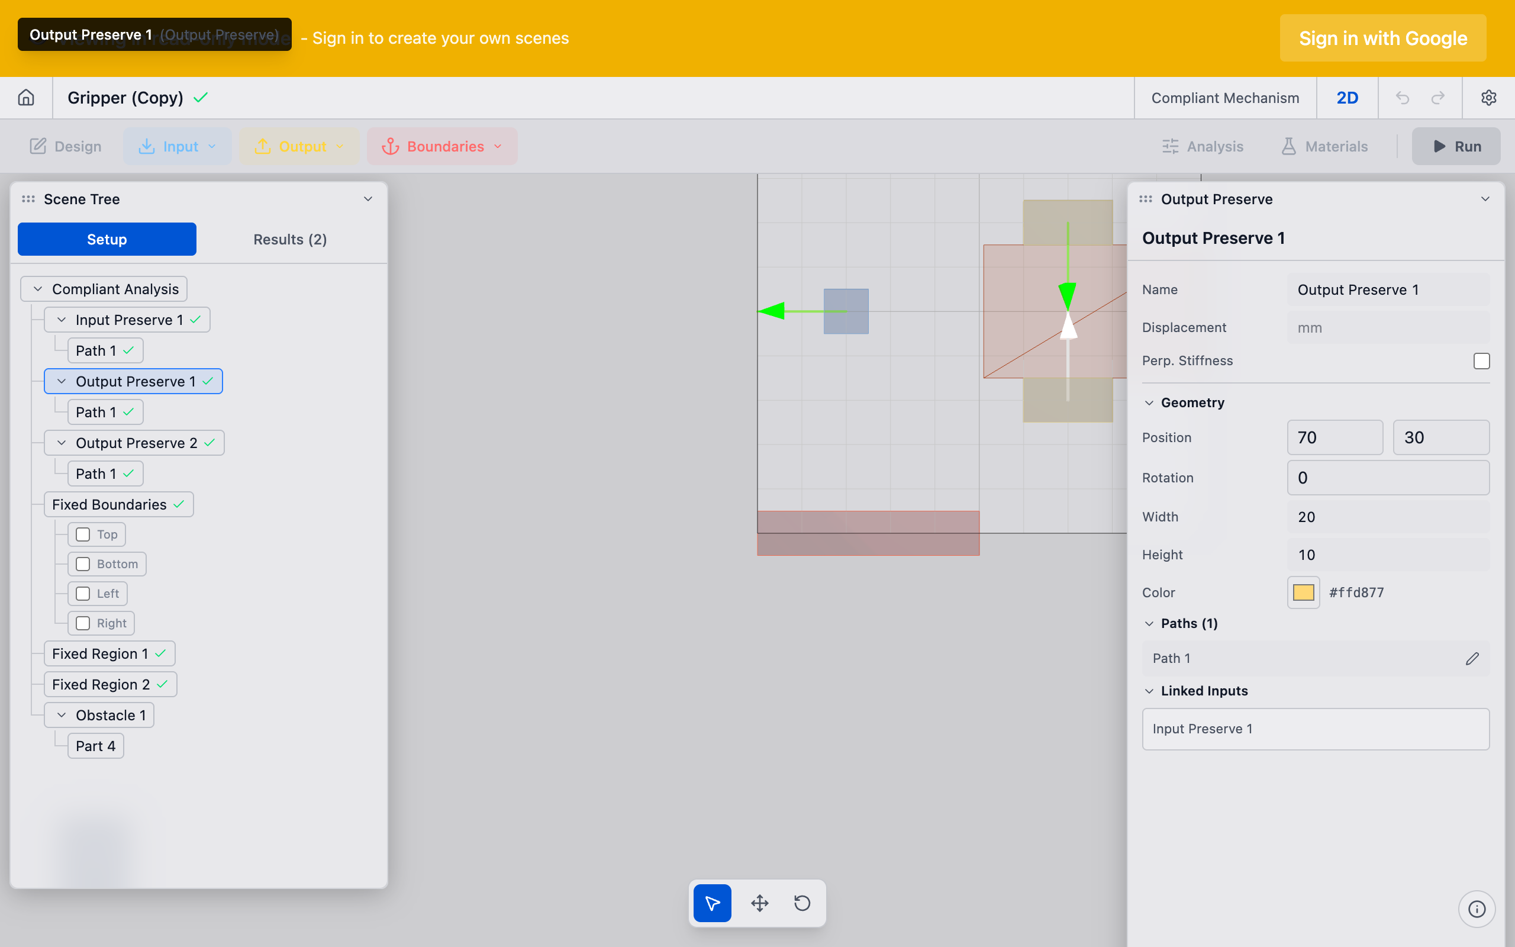Select the pointer selection tool
The height and width of the screenshot is (947, 1515).
713,903
